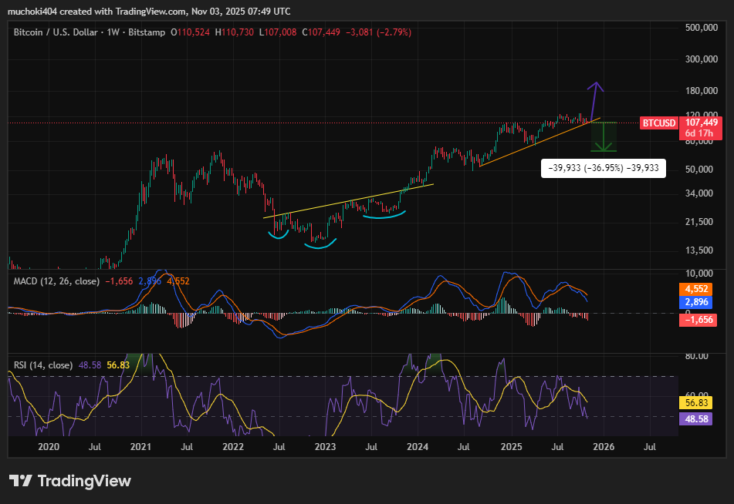Click the RSI (14, close) indicator title

[43, 365]
